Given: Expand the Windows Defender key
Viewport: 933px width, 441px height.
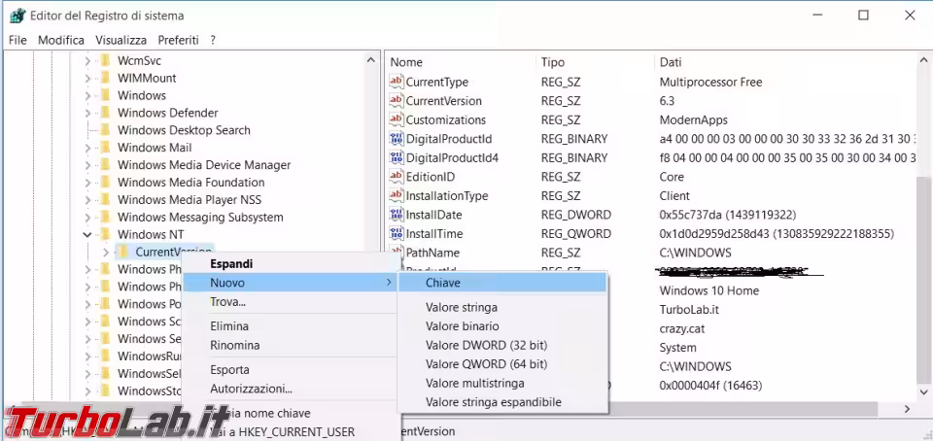Looking at the screenshot, I should 87,113.
